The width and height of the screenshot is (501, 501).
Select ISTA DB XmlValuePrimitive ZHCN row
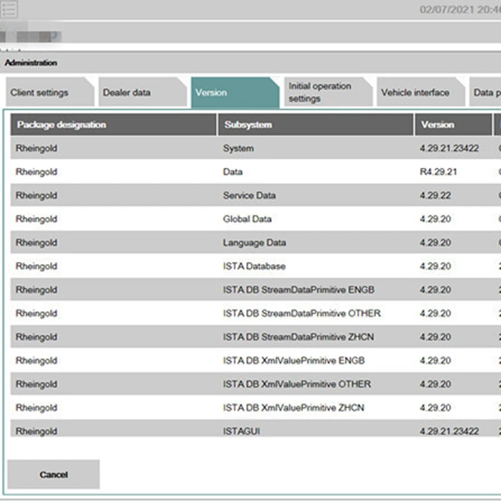point(256,408)
